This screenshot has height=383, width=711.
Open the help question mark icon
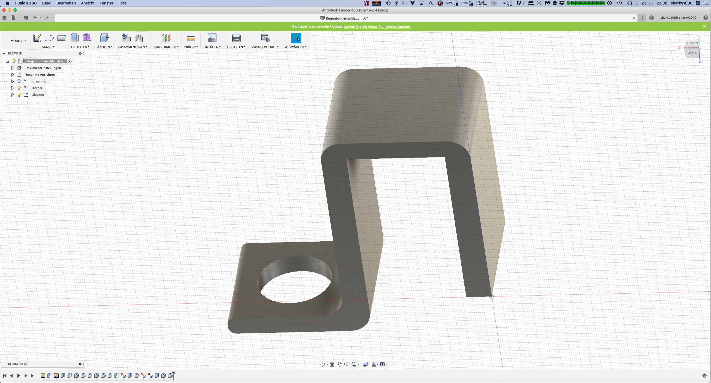[x=706, y=18]
